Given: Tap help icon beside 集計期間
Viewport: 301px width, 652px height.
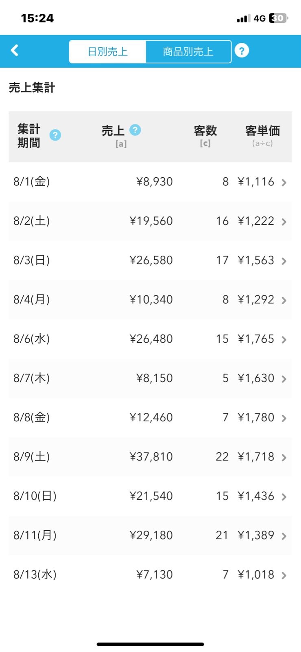Looking at the screenshot, I should (x=55, y=135).
